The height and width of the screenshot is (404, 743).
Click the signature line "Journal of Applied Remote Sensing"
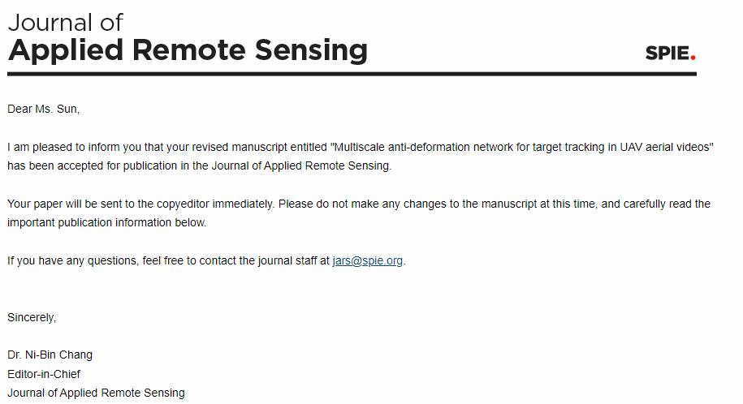click(96, 393)
